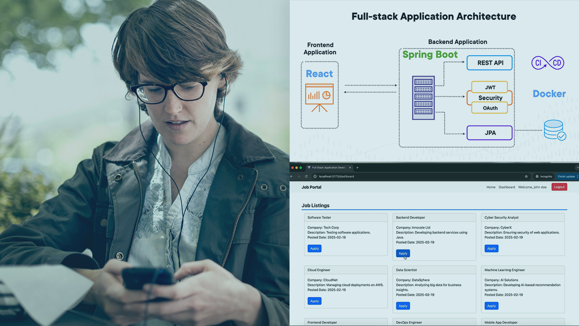Viewport: 579px width, 326px height.
Task: Click the browser forward arrow
Action: tap(299, 177)
